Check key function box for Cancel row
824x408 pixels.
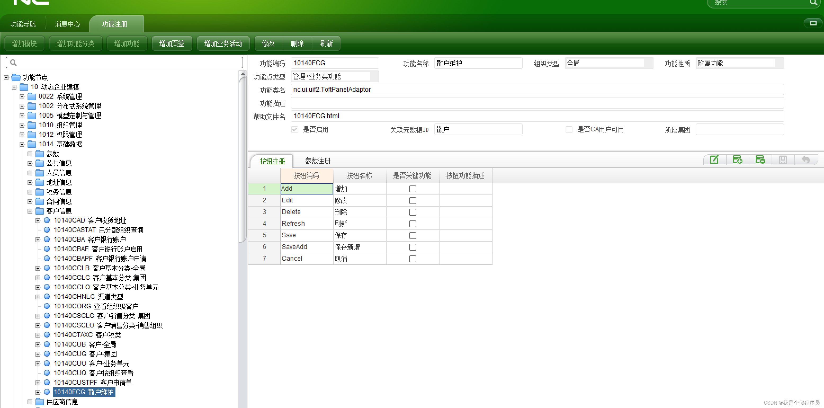pyautogui.click(x=413, y=259)
